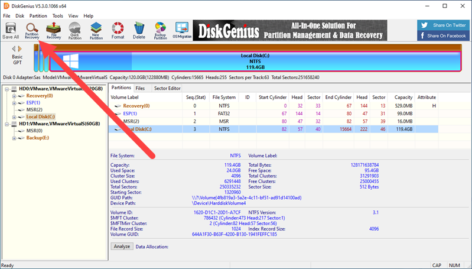Click the Format toolbar icon

118,30
